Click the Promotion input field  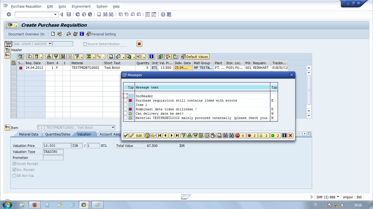[53, 158]
